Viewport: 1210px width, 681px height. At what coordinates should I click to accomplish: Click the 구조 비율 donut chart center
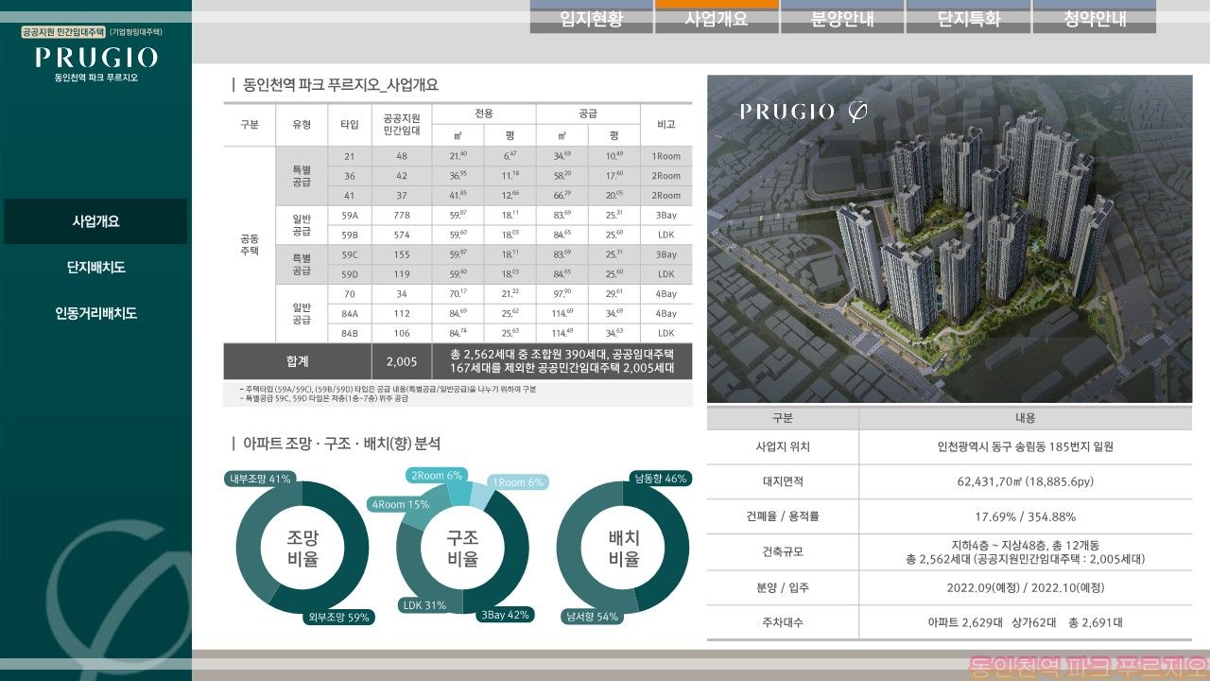point(463,548)
